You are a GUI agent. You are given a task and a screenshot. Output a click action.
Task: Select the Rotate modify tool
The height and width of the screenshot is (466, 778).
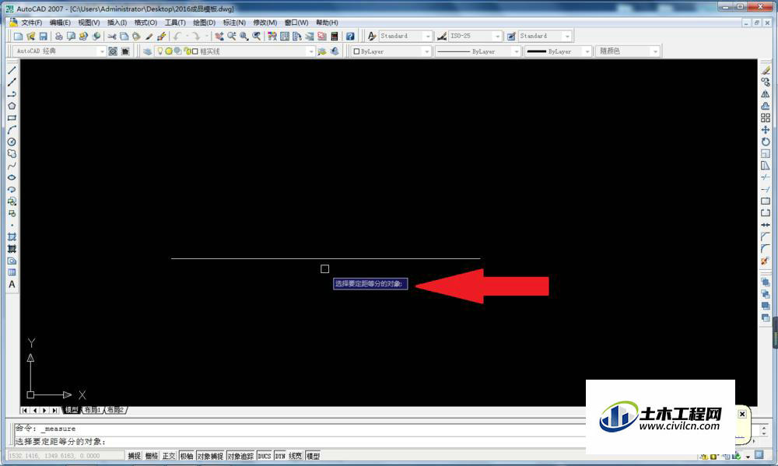click(x=766, y=142)
